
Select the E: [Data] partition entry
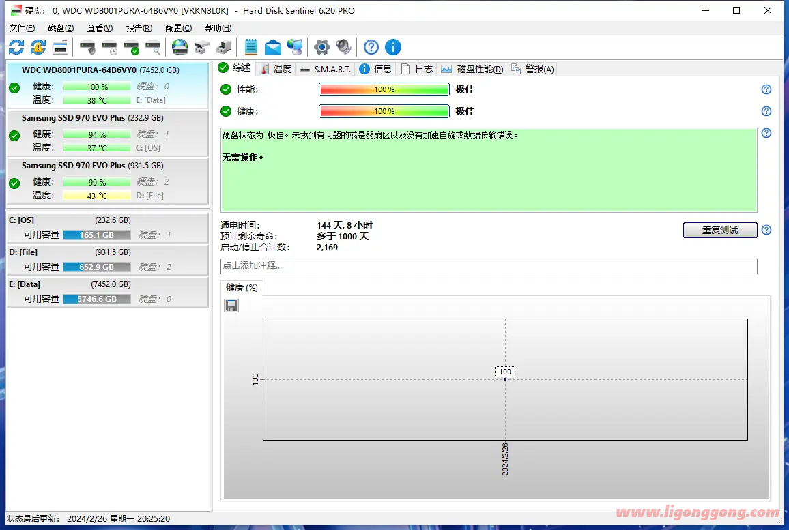(108, 292)
